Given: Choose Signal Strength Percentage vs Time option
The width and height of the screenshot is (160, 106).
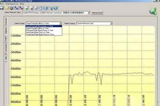Looking at the screenshot, I should (44, 26).
